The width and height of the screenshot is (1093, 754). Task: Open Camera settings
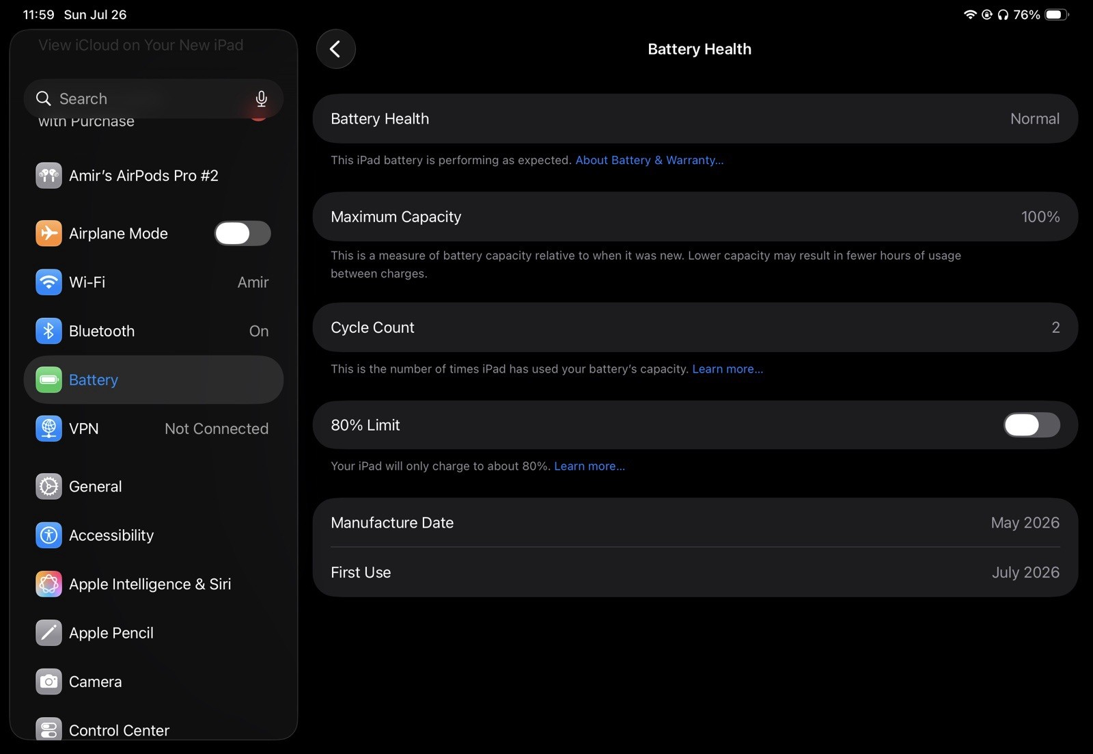tap(153, 682)
